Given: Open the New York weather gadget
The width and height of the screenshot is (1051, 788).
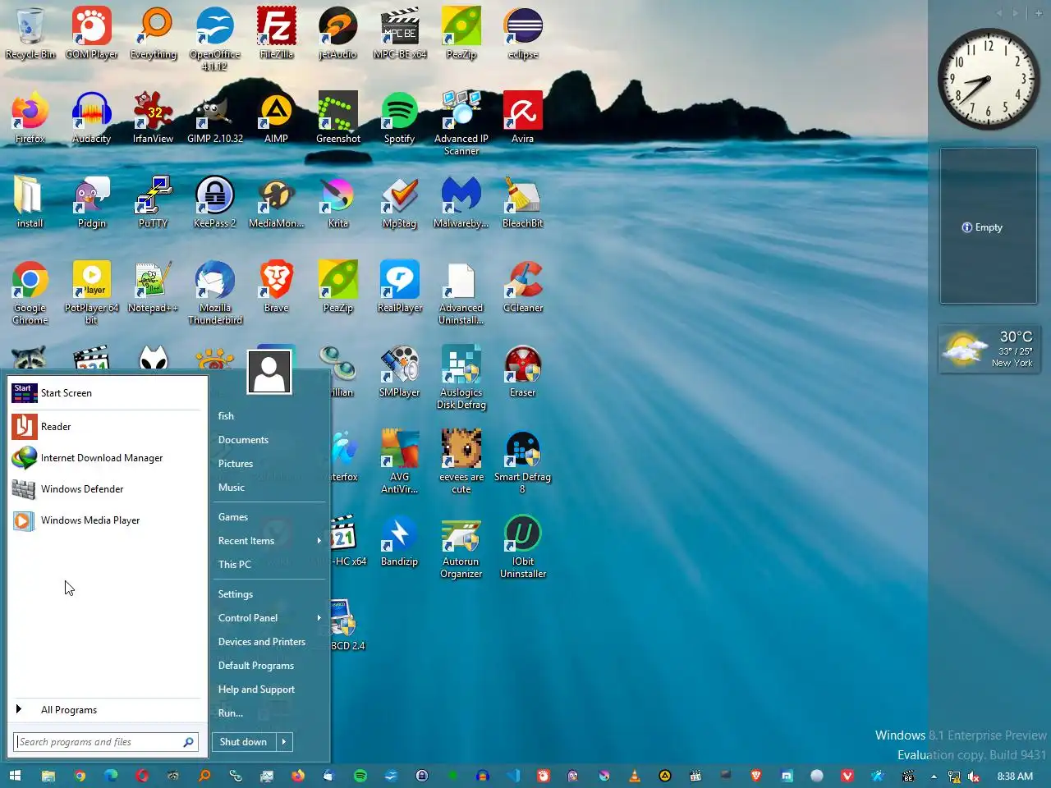Looking at the screenshot, I should pyautogui.click(x=988, y=349).
